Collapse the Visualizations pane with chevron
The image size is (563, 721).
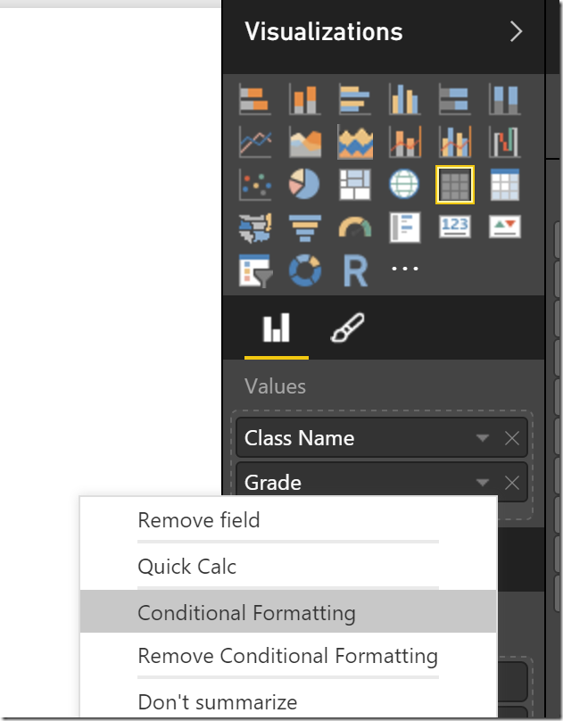(x=516, y=32)
